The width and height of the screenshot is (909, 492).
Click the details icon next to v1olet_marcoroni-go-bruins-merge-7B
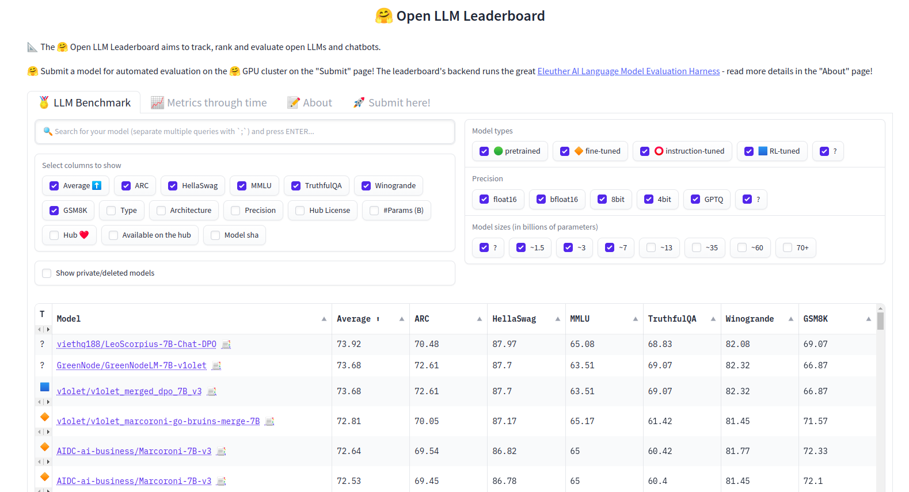coord(269,422)
